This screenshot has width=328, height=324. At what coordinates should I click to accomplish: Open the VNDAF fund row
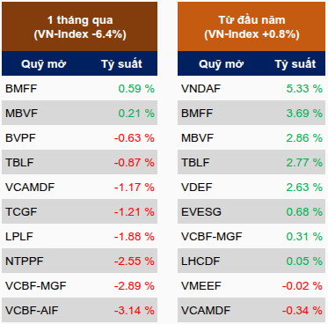pyautogui.click(x=251, y=88)
